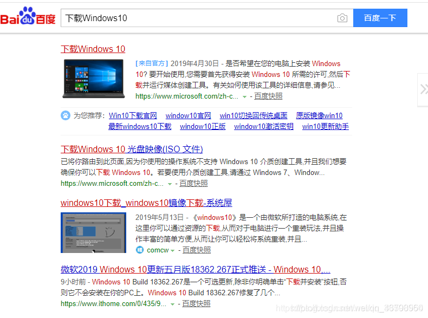Click the first microsoft.com/zh-c URL with laptop thumbnail
This screenshot has height=318, width=428.
pos(187,96)
